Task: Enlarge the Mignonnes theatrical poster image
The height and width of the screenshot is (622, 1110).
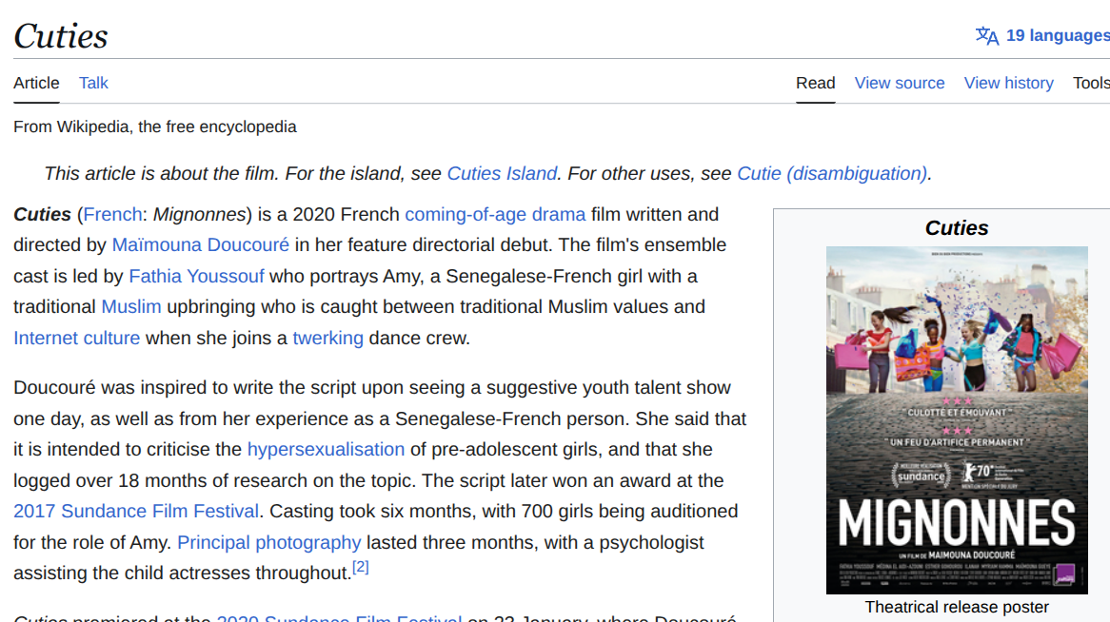Action: click(x=957, y=419)
